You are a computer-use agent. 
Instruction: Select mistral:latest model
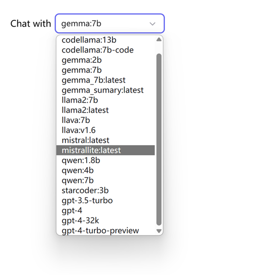pos(105,140)
